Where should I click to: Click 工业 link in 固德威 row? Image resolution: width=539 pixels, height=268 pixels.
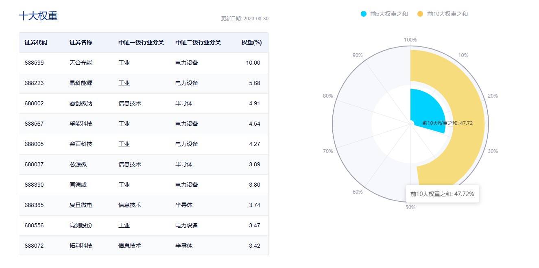point(124,185)
